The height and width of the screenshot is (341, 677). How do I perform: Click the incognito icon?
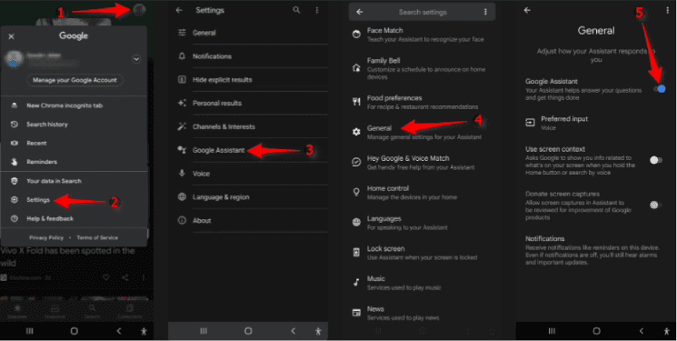tap(15, 105)
